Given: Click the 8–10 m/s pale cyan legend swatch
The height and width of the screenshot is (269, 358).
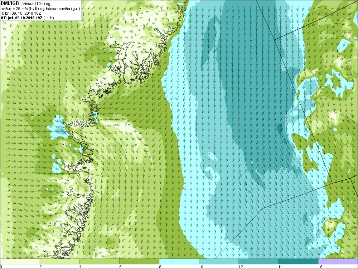Looking at the screenshot, I should 179,261.
